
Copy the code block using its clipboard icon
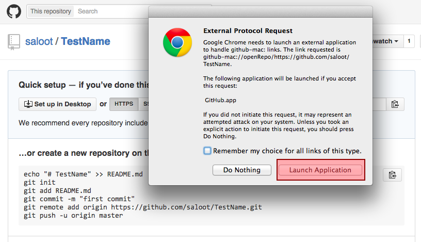point(392,175)
